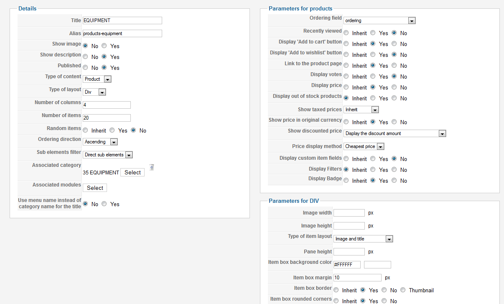Set Recently viewed to Inherit

point(346,33)
